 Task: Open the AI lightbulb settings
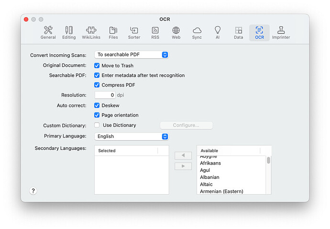pyautogui.click(x=218, y=32)
